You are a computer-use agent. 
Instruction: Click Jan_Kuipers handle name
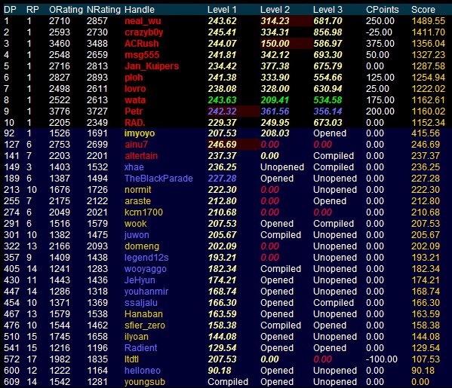[x=152, y=66]
